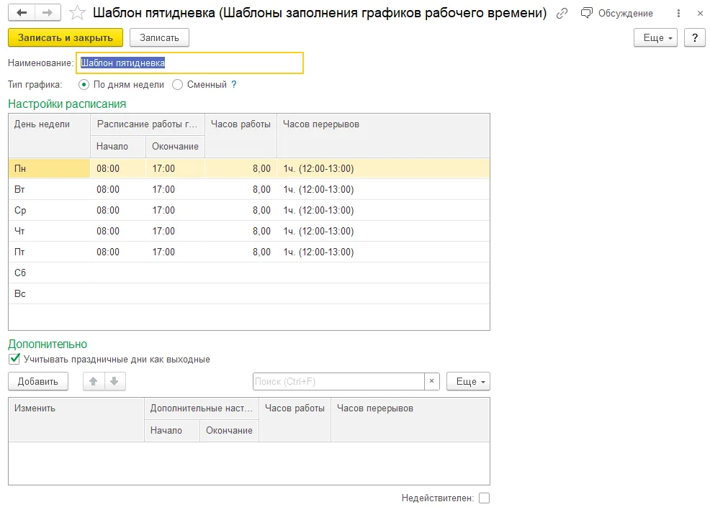Close the template form with X

click(700, 13)
